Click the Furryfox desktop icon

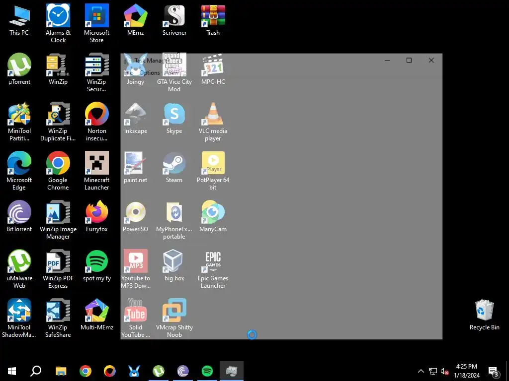pyautogui.click(x=97, y=216)
